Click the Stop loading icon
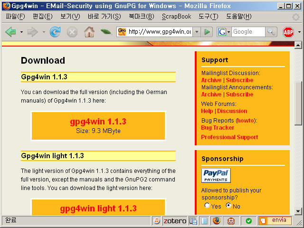Image resolution: width=304 pixels, height=228 pixels. click(x=72, y=32)
